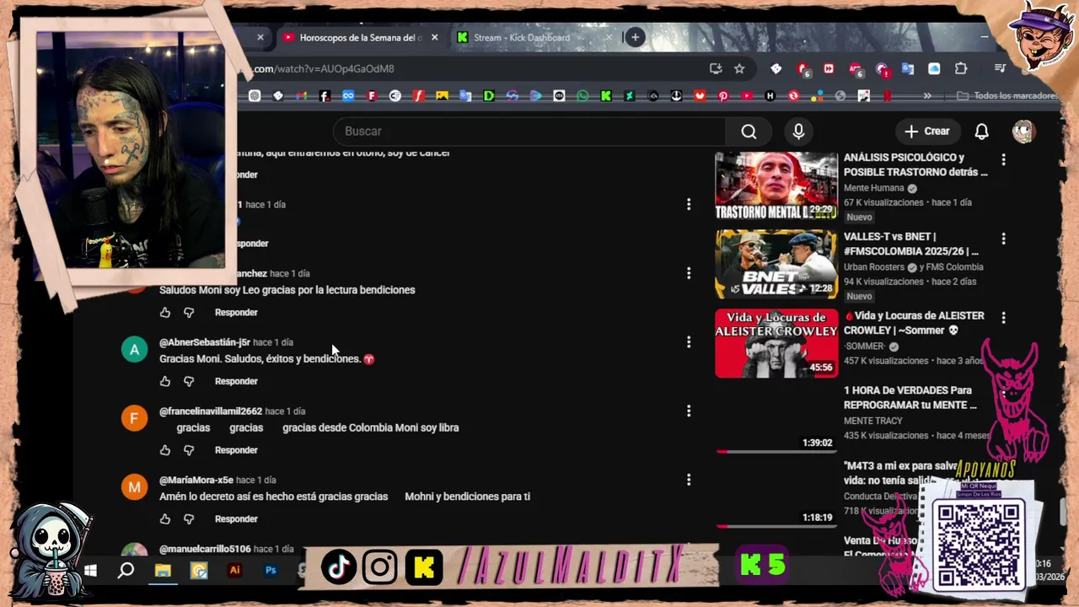Open YouTube notifications bell

click(x=981, y=132)
